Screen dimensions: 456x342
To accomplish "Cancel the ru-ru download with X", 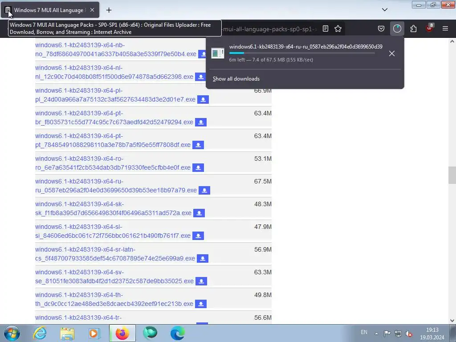I will pyautogui.click(x=392, y=53).
